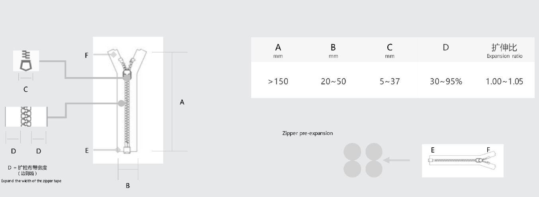539x197 pixels.
Task: Click the zipper teeth close-up image
Action: pos(26,116)
